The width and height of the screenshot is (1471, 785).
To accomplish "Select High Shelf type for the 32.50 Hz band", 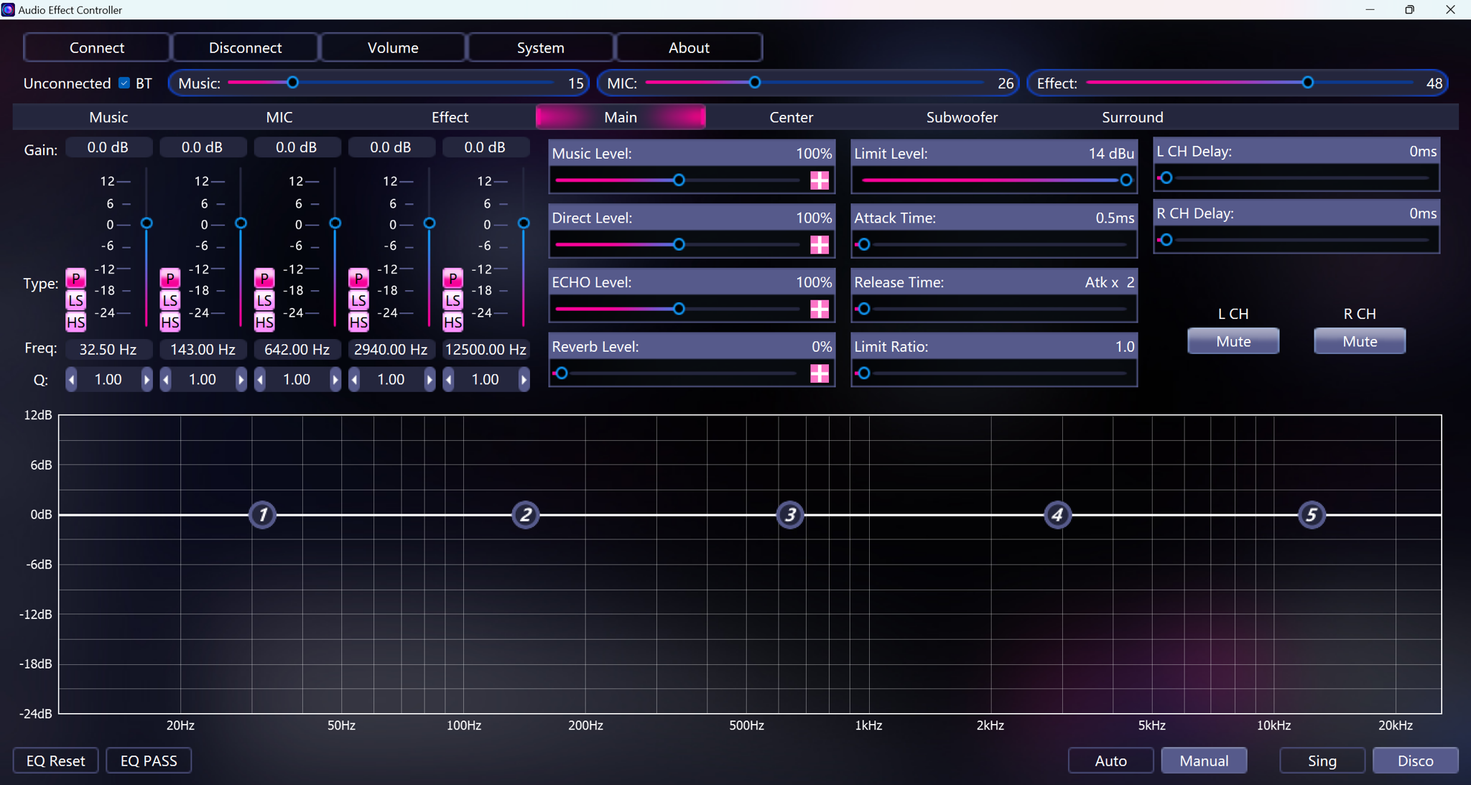I will 75,322.
